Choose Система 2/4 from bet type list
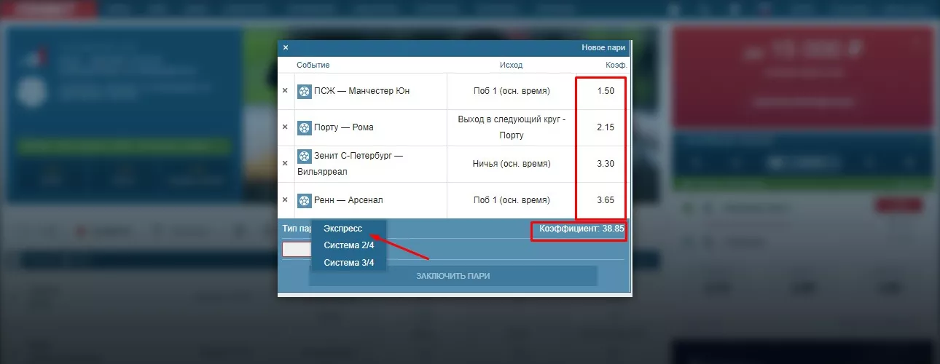940x364 pixels. tap(348, 245)
